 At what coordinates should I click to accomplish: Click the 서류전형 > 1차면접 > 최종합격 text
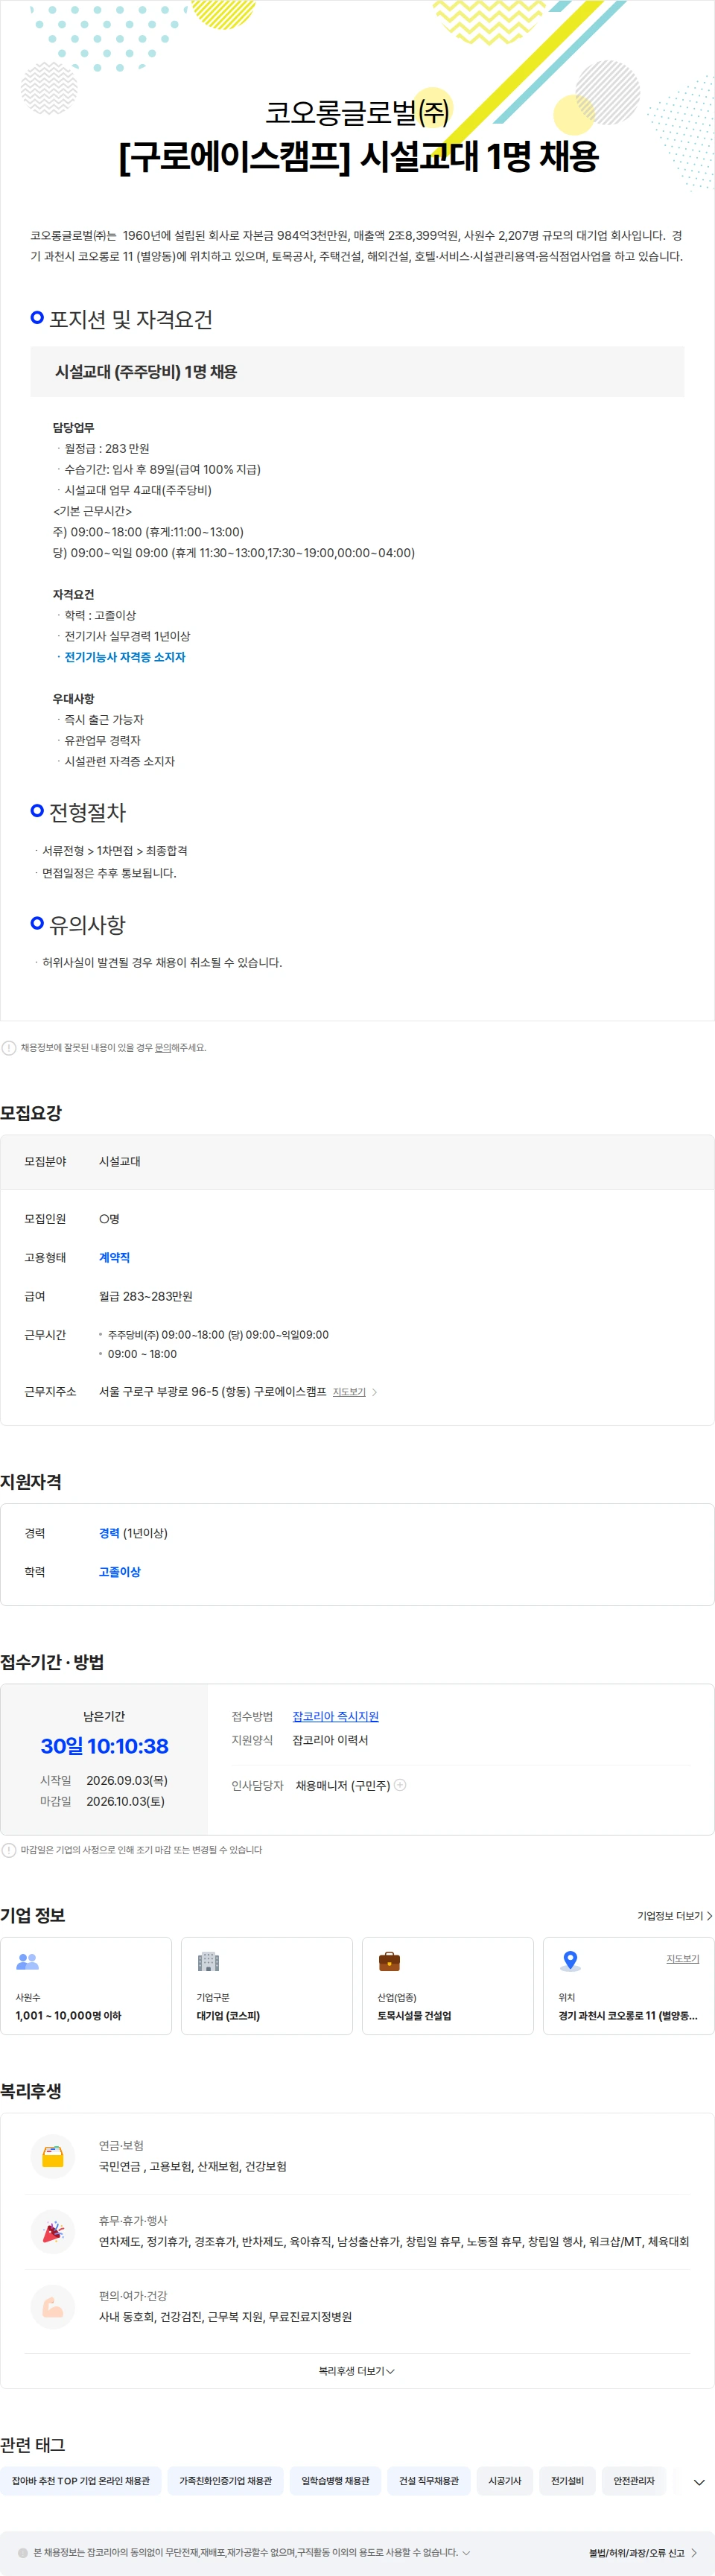115,851
